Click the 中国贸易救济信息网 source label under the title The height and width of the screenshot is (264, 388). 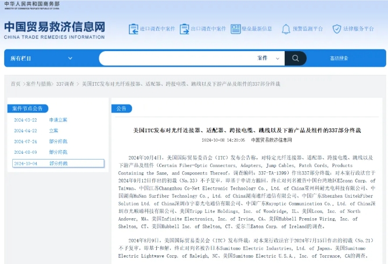tap(271, 140)
